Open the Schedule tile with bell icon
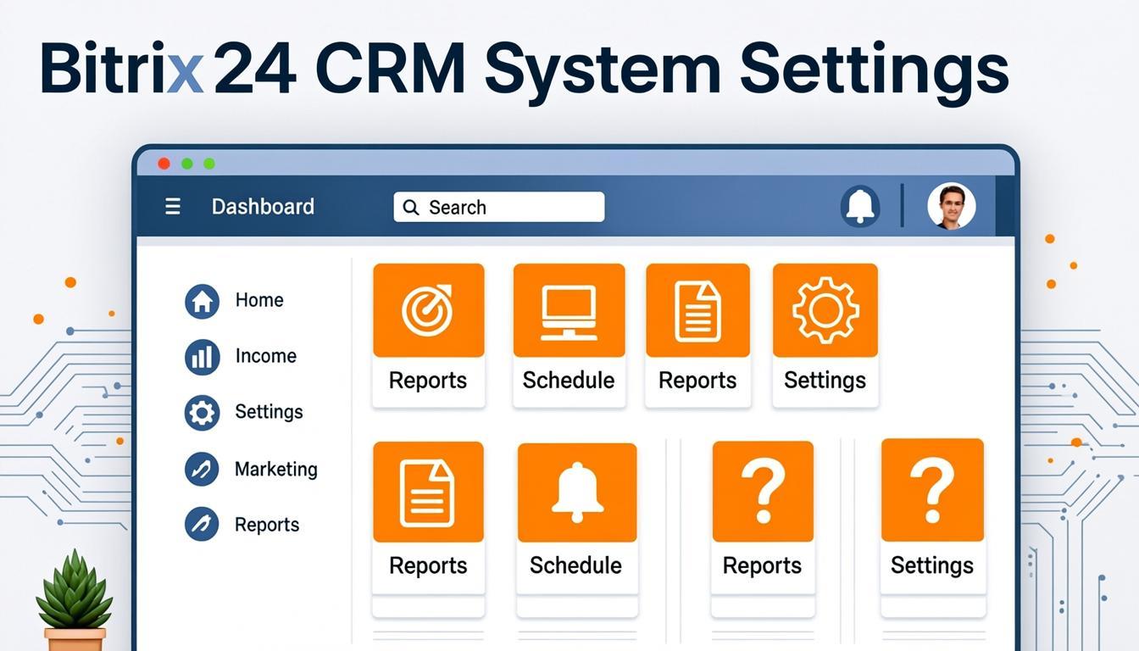 pos(576,518)
